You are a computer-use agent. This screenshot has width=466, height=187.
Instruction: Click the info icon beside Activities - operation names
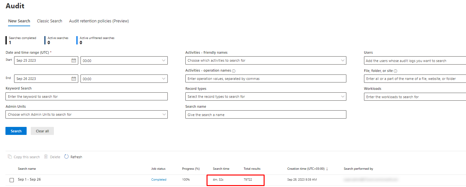pos(234,71)
